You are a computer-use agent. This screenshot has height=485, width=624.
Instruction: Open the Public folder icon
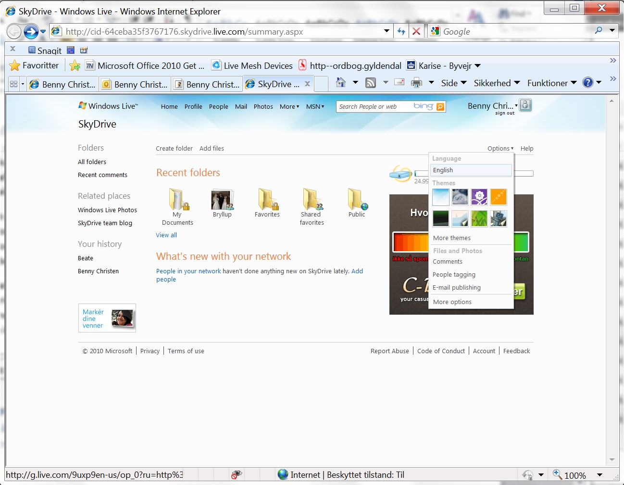357,199
